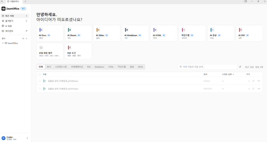Star the 입출금 관리_자원임대_261010.xlsx file

coord(253,89)
